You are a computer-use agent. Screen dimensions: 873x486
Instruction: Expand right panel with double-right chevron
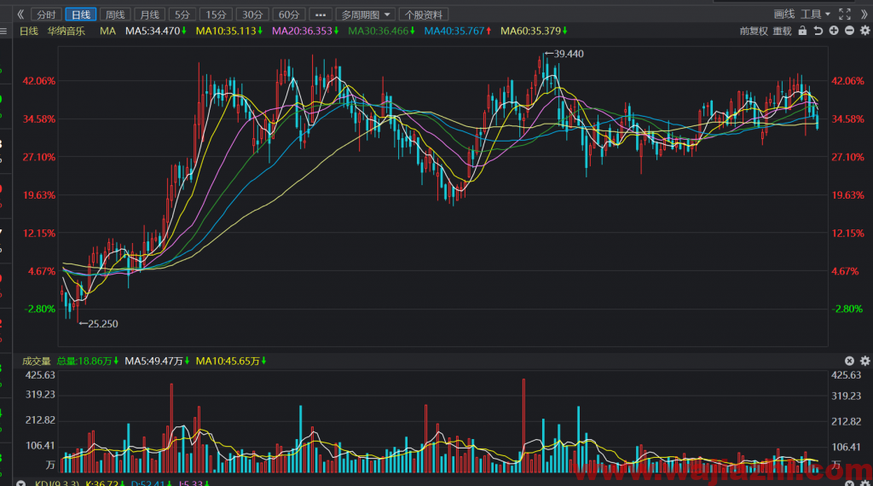coord(864,14)
